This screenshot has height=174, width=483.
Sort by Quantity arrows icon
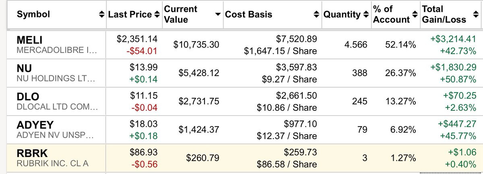(365, 14)
